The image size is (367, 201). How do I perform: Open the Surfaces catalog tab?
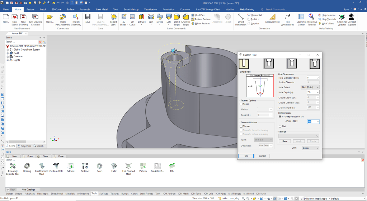(103, 193)
